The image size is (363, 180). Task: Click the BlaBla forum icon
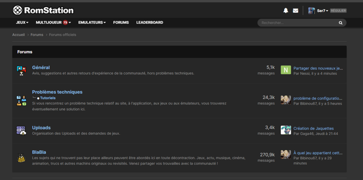coord(21,158)
